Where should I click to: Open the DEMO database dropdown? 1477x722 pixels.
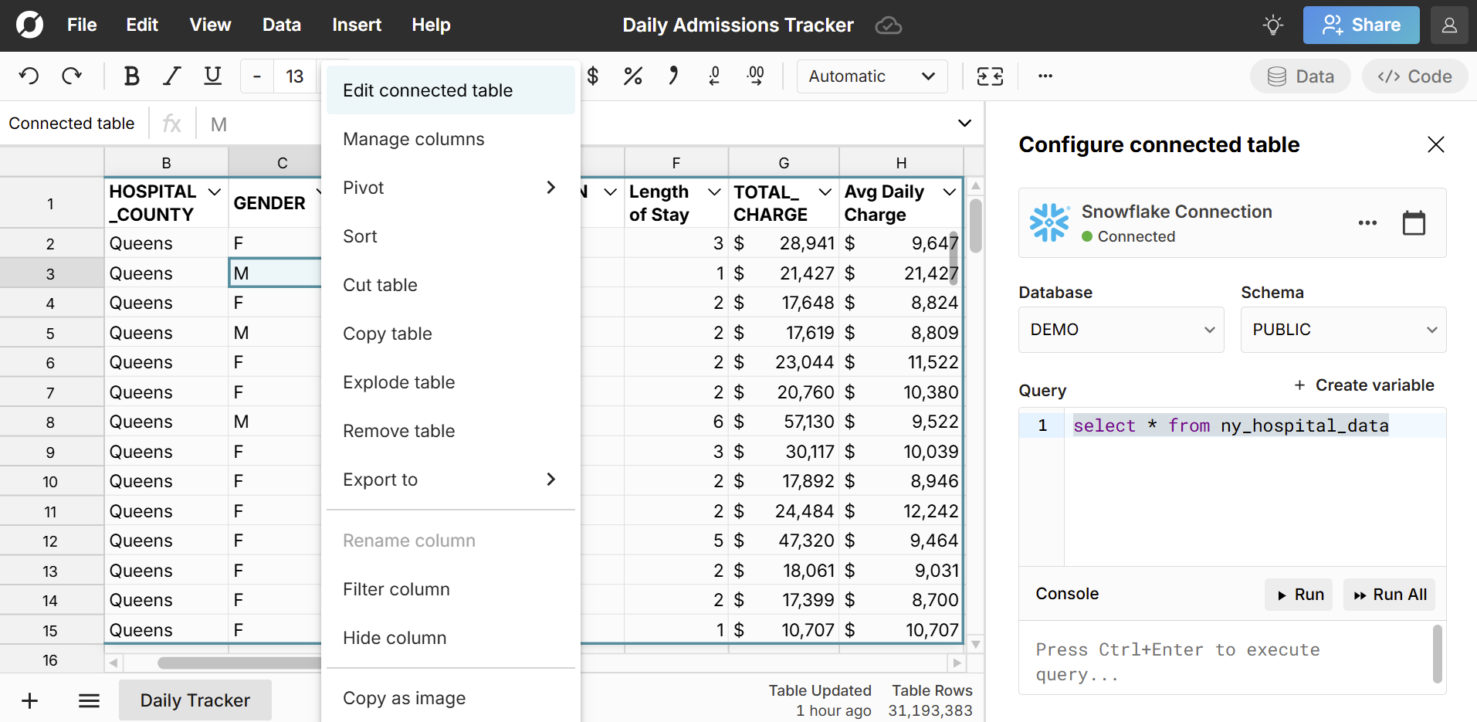1120,330
